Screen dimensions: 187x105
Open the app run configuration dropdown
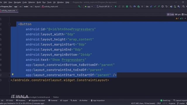click(x=89, y=6)
